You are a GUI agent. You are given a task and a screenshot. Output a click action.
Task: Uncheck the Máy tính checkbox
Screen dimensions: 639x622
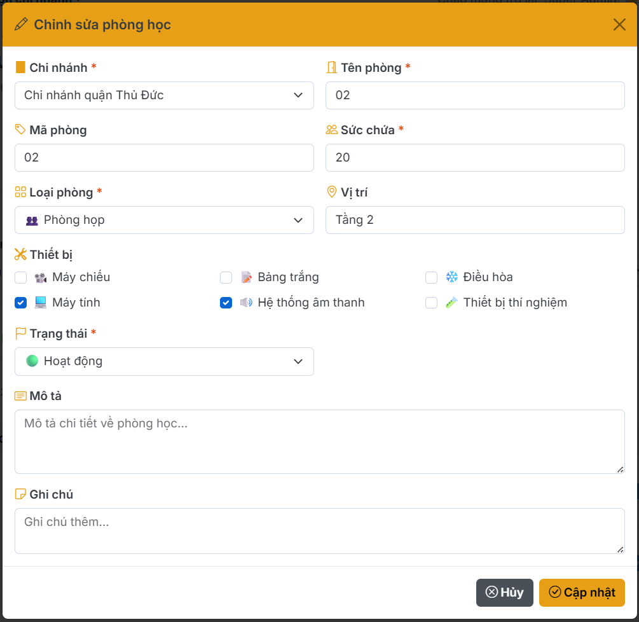pyautogui.click(x=21, y=303)
